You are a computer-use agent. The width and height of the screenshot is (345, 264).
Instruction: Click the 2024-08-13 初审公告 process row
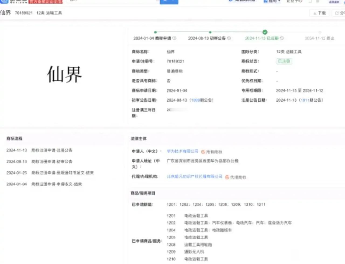click(39, 162)
